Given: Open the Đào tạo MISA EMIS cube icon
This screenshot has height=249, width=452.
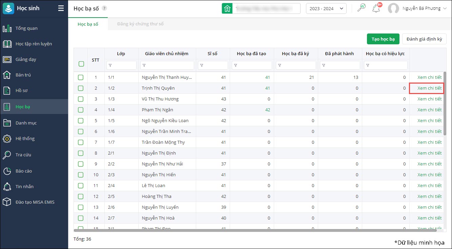Looking at the screenshot, I should click(7, 202).
